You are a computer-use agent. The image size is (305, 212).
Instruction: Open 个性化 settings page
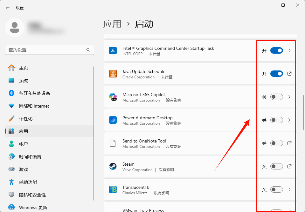click(x=49, y=119)
